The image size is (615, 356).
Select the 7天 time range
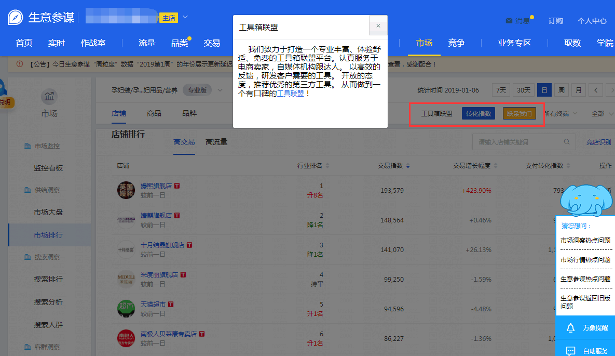(501, 90)
